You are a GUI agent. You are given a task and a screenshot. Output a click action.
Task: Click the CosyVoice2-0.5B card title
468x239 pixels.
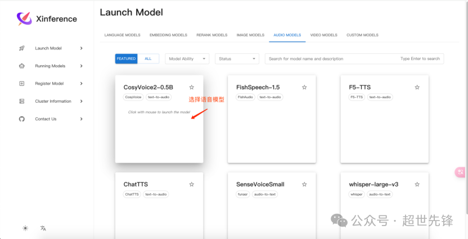[148, 87]
